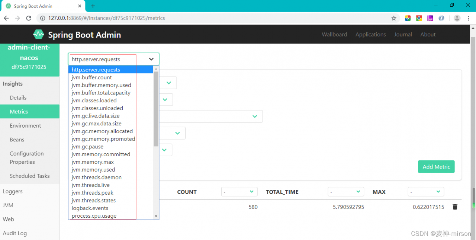476x240 pixels.
Task: Choose jvm.classes.loaded in the list
Action: 111,100
